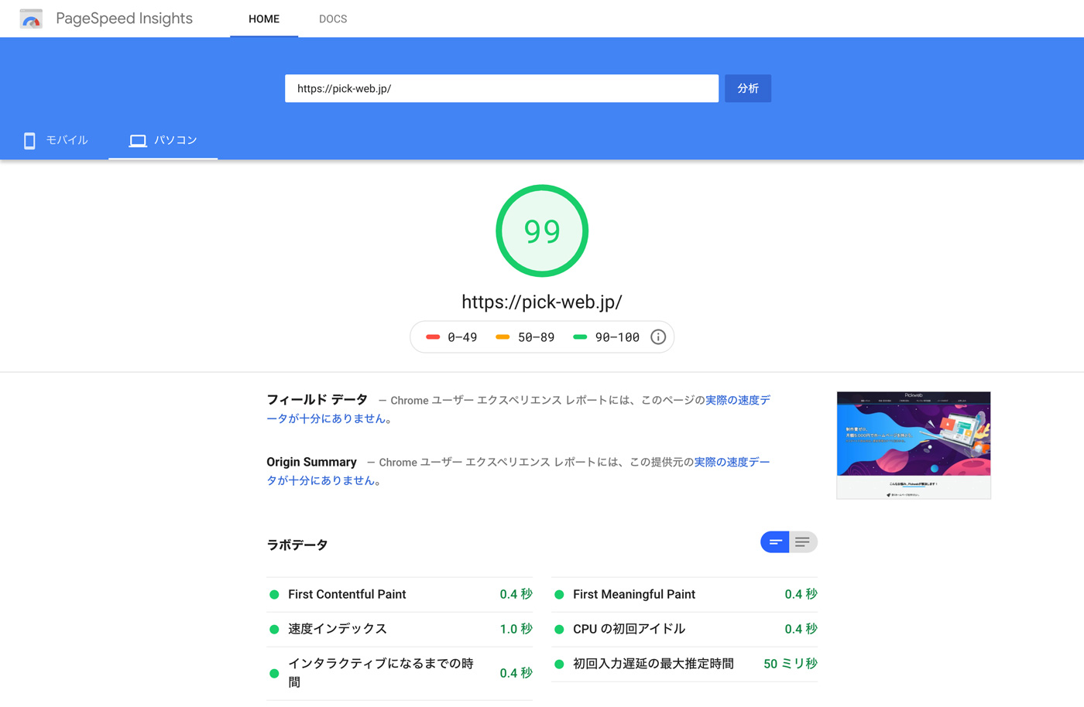1084x707 pixels.
Task: Click the 初回入力遅延の最大推定時間 metric
Action: click(x=684, y=664)
